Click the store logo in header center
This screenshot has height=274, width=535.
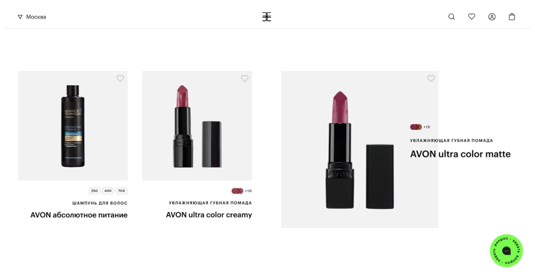267,16
